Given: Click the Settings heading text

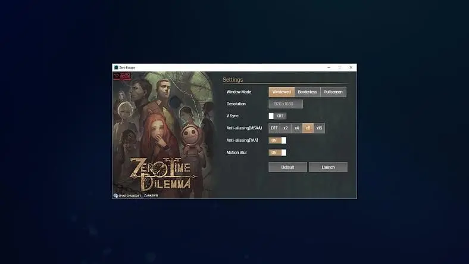Looking at the screenshot, I should 233,80.
